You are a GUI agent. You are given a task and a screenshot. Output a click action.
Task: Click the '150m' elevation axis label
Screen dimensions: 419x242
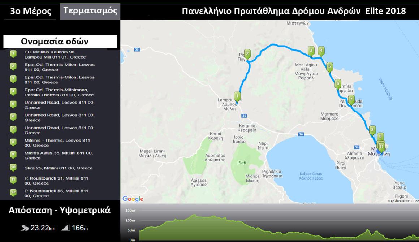click(x=130, y=211)
